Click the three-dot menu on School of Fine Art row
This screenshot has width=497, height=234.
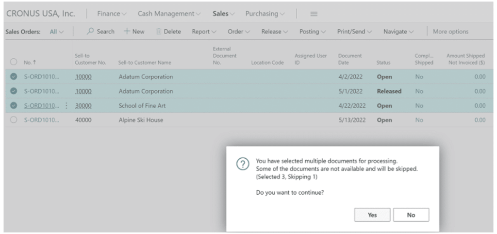click(x=66, y=106)
